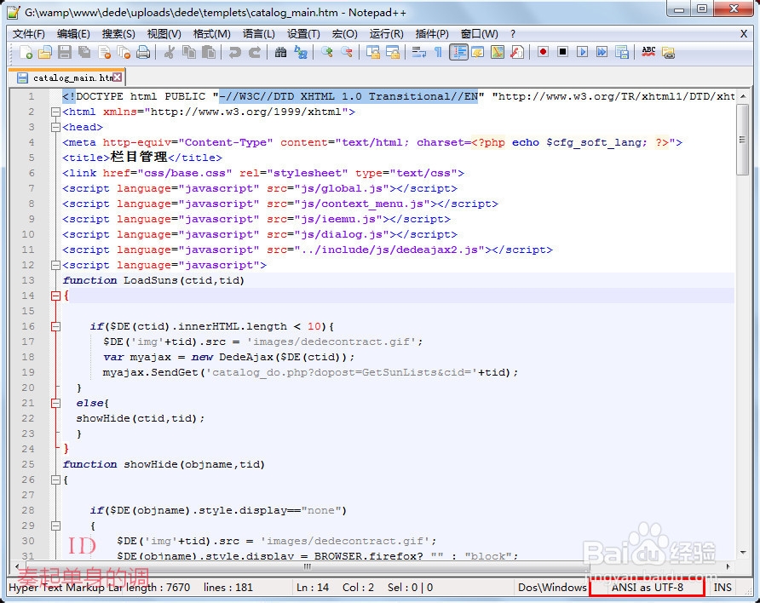Open the 语言(L) menu
760x603 pixels.
point(259,34)
